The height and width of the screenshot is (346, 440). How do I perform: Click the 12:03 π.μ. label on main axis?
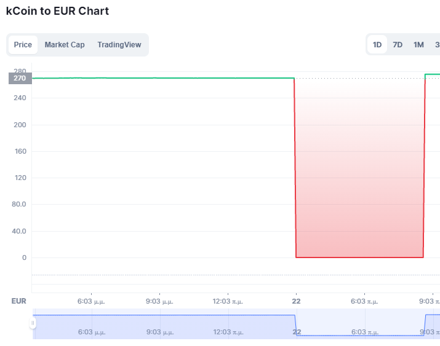(x=228, y=302)
